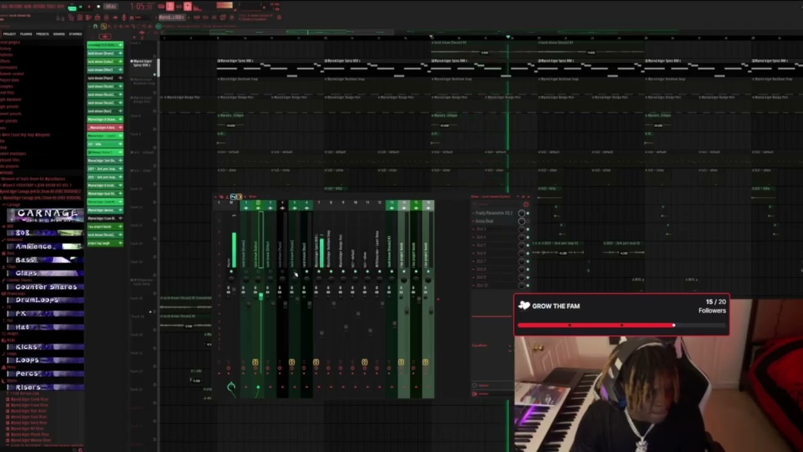Screen dimensions: 803x452
Task: Click the plus icon atop mixer track 5
Action: tap(294, 208)
